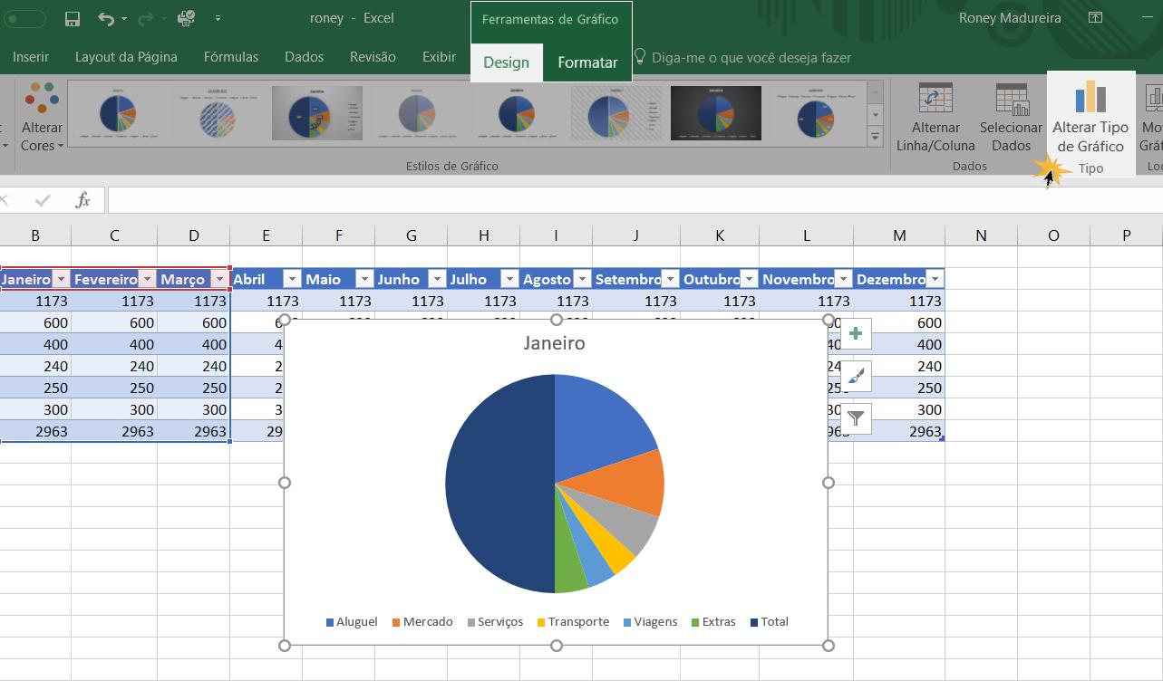Select cell with 2963 in Dezembro column
This screenshot has width=1163, height=681.
pos(899,431)
